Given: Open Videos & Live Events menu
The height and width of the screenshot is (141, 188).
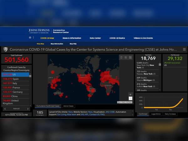Looking at the screenshot, I should pos(143,38).
